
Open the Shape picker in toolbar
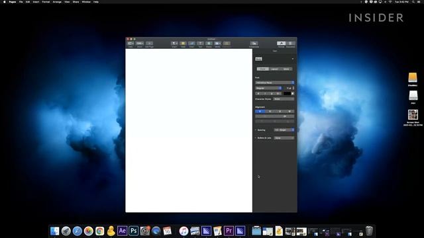(209, 43)
